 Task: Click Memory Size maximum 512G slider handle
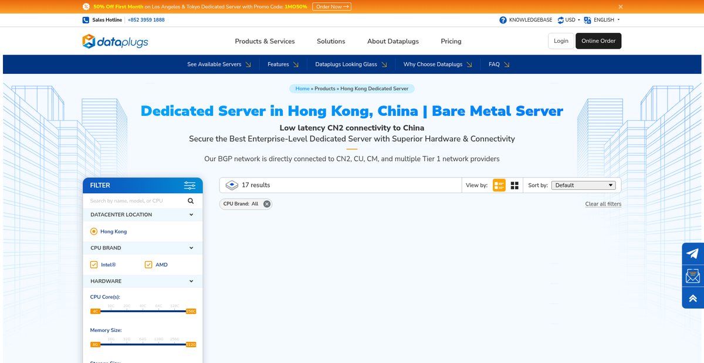click(x=190, y=344)
